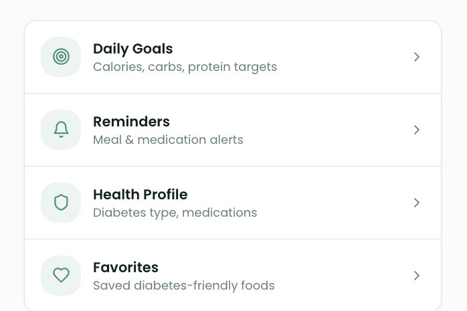Viewport: 467px width, 311px height.
Task: Click empty space in the Reminders row
Action: point(328,130)
